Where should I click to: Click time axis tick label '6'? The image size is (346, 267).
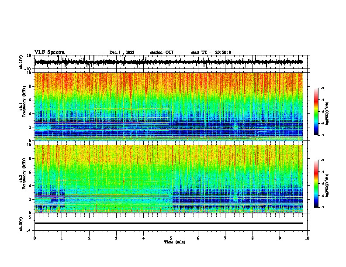click(x=198, y=238)
